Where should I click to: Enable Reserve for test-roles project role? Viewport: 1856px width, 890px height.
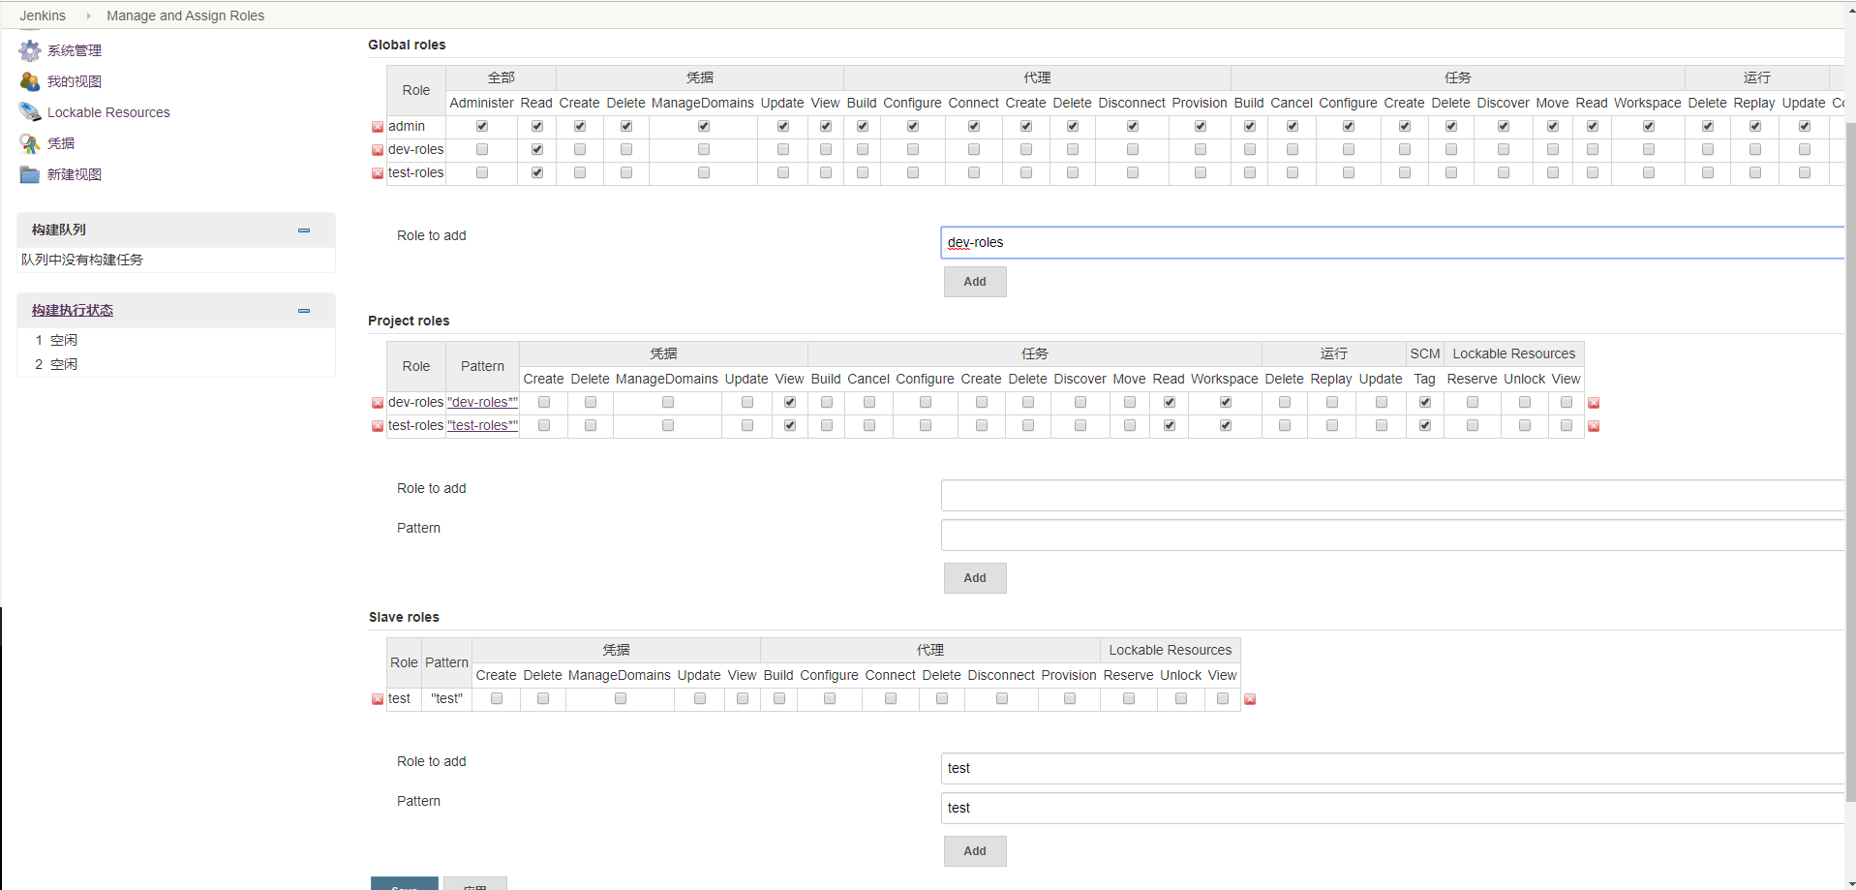tap(1473, 425)
